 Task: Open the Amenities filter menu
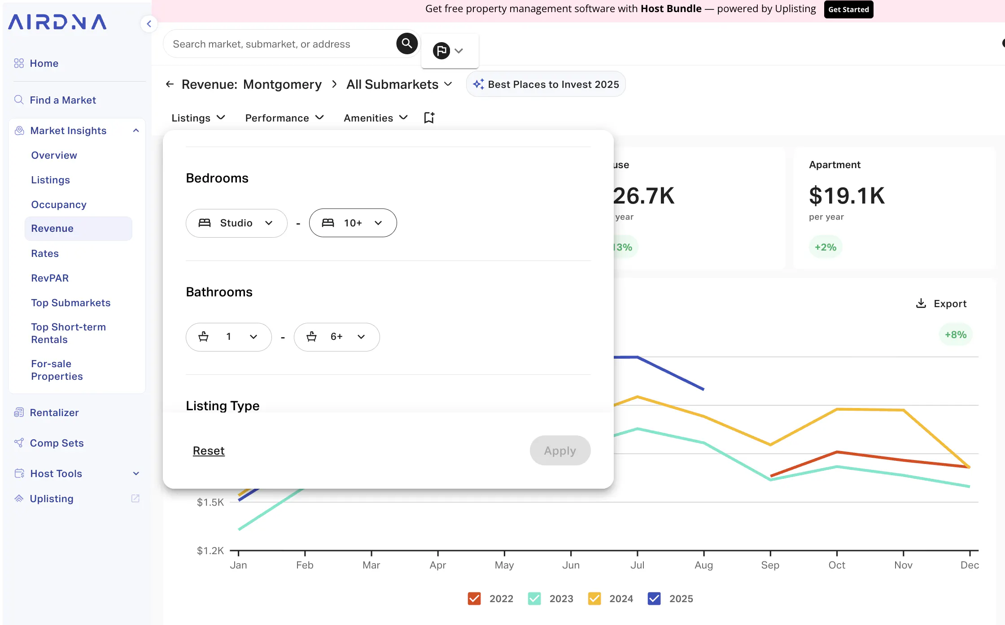click(376, 118)
